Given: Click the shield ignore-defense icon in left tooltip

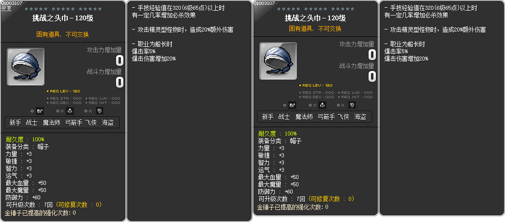Looking at the screenshot, I should pyautogui.click(x=100, y=111).
